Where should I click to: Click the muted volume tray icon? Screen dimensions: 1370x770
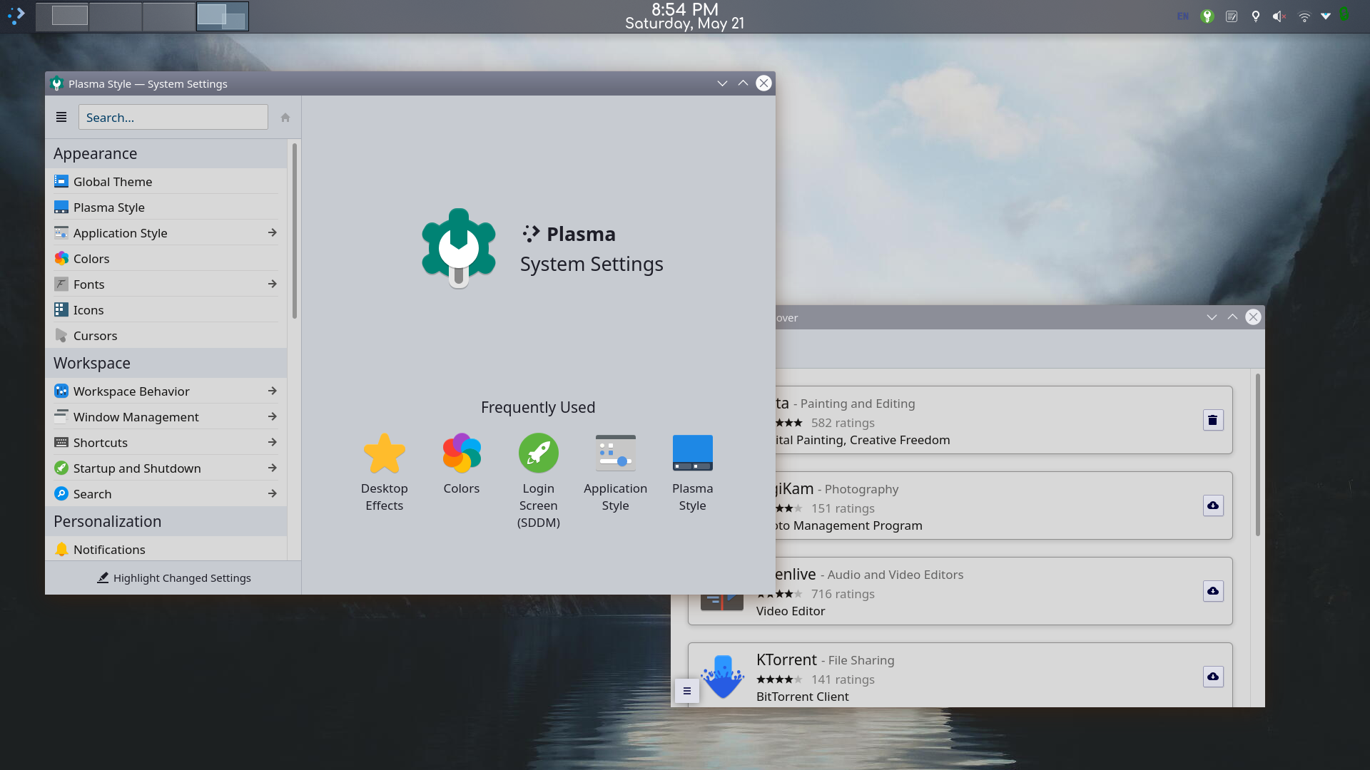[1279, 16]
